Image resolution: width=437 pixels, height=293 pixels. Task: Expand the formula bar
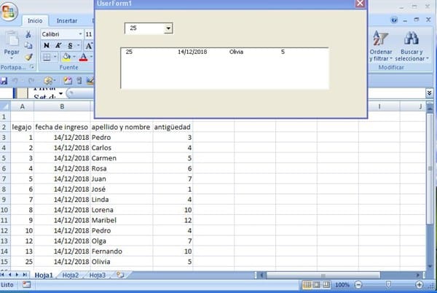pos(429,93)
